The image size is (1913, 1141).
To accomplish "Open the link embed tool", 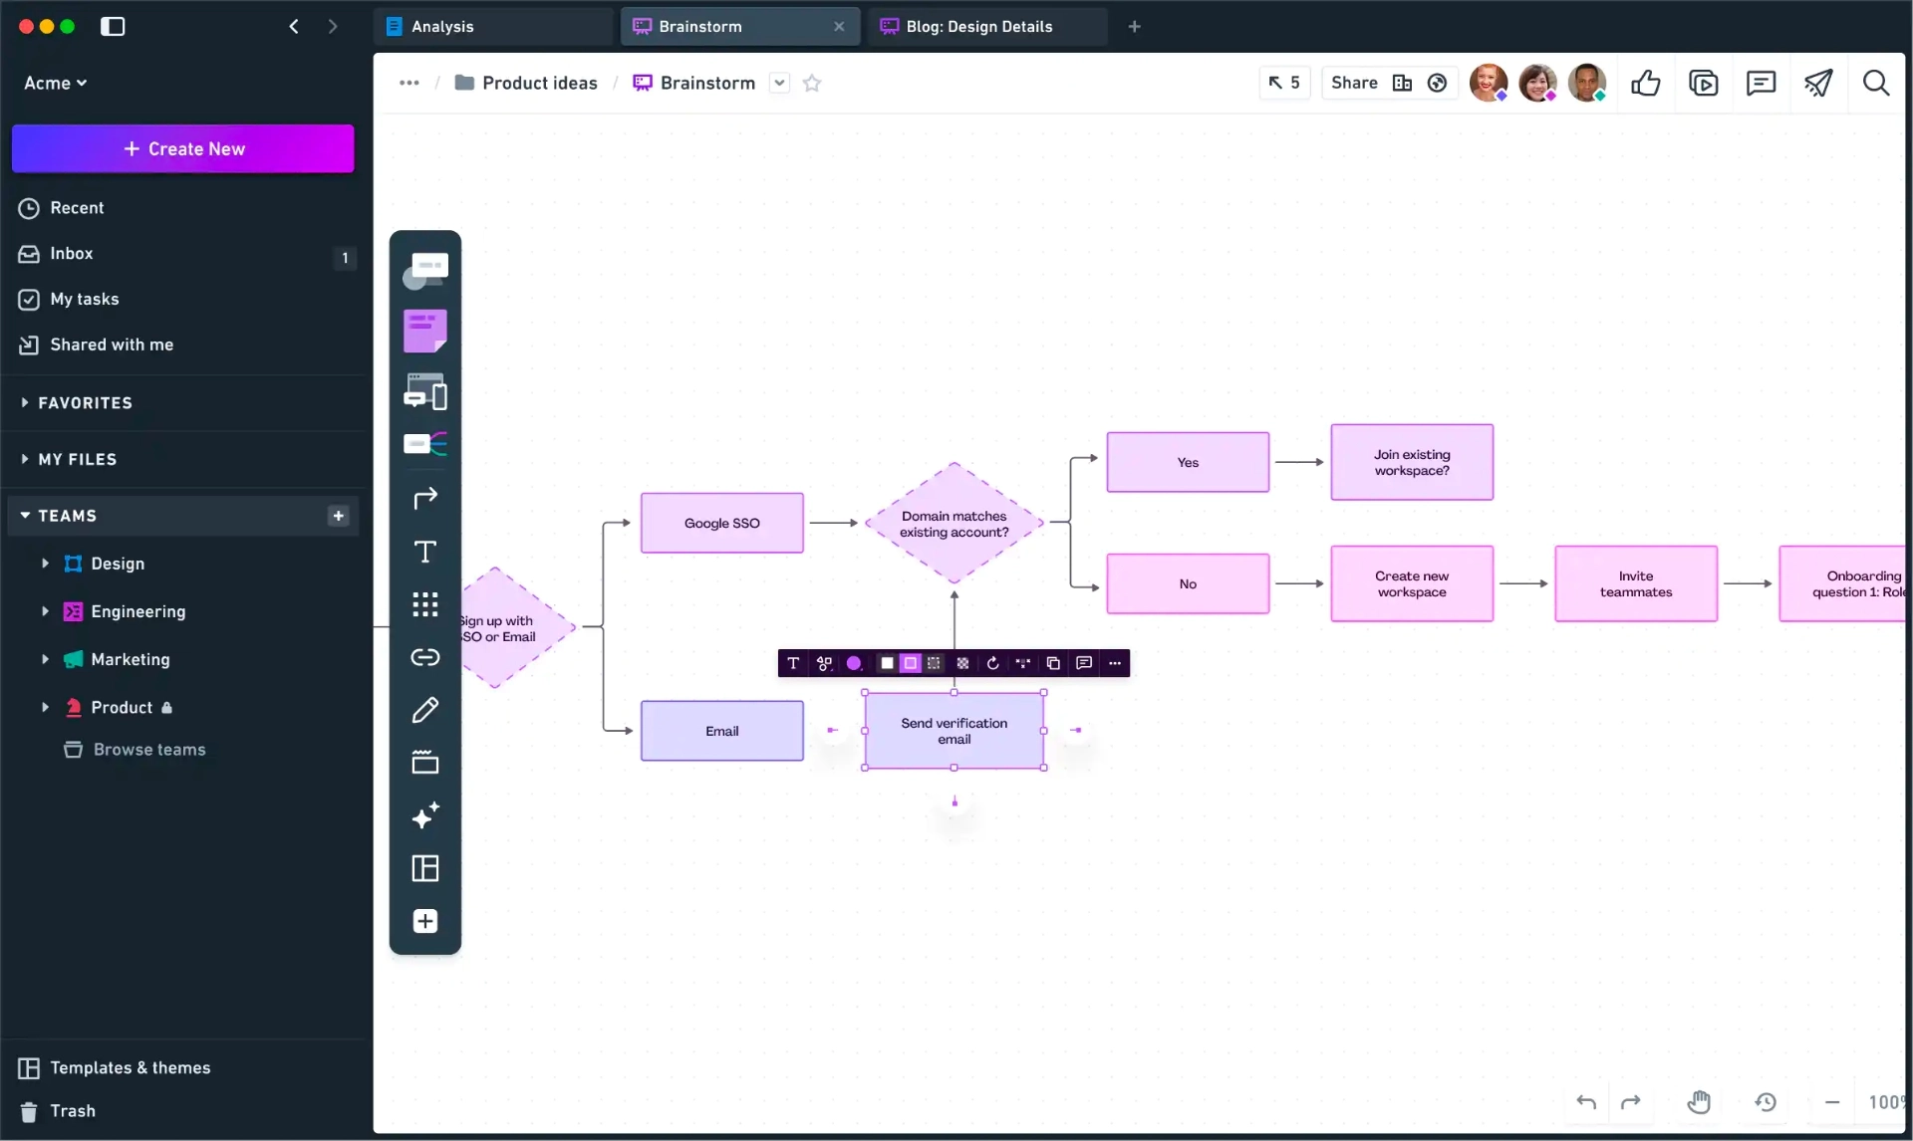I will click(x=425, y=657).
